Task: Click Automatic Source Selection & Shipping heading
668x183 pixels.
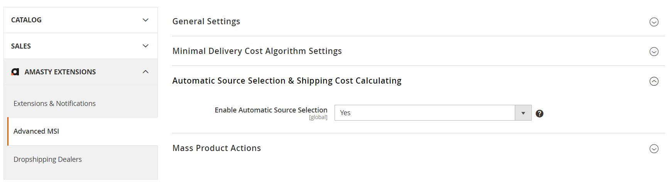Action: pyautogui.click(x=287, y=81)
